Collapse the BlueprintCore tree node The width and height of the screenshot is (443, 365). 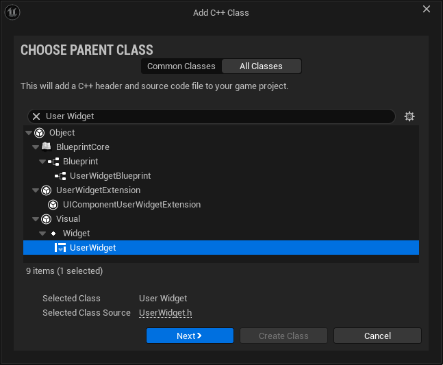tap(36, 147)
